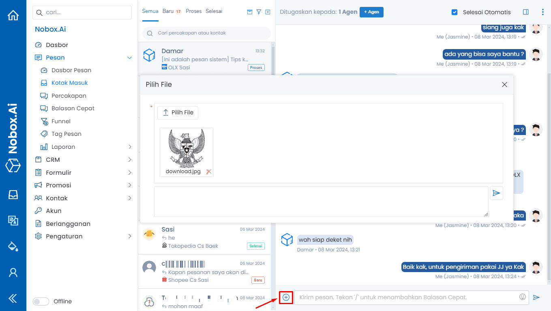Toggle the Offline status switch
Image resolution: width=551 pixels, height=311 pixels.
pos(41,301)
